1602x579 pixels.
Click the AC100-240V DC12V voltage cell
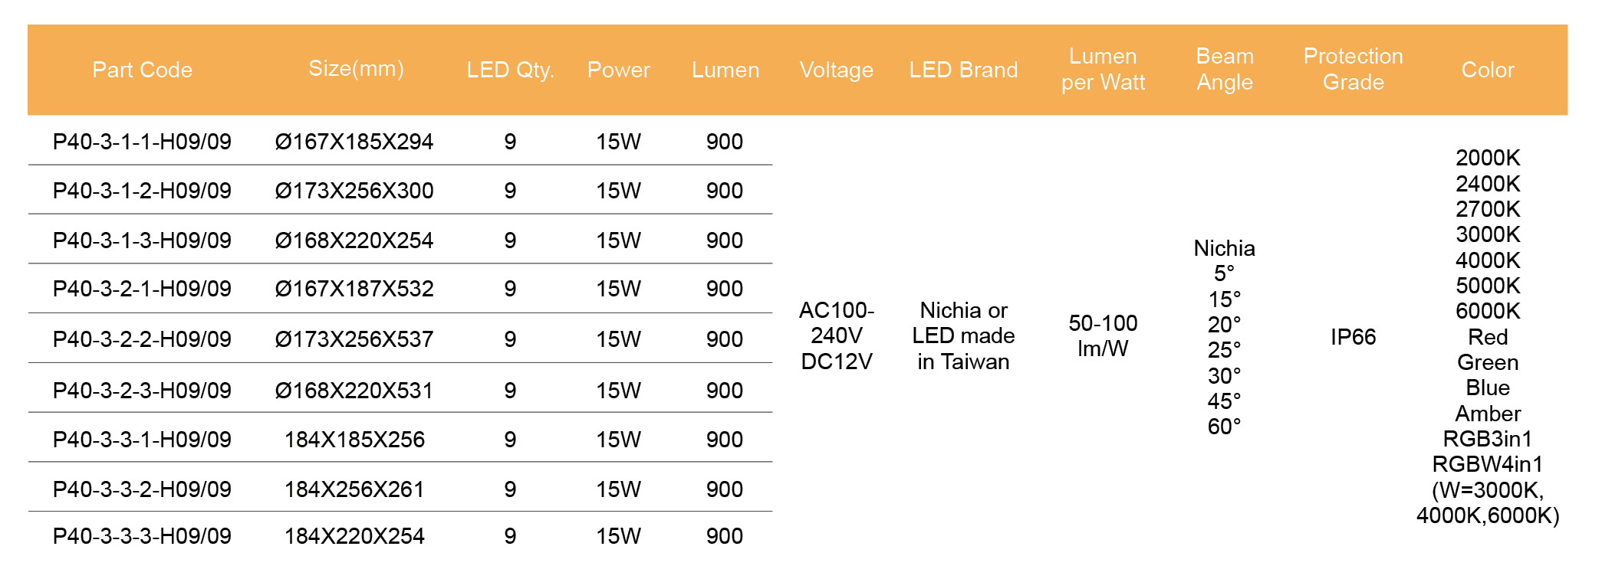[x=836, y=335]
